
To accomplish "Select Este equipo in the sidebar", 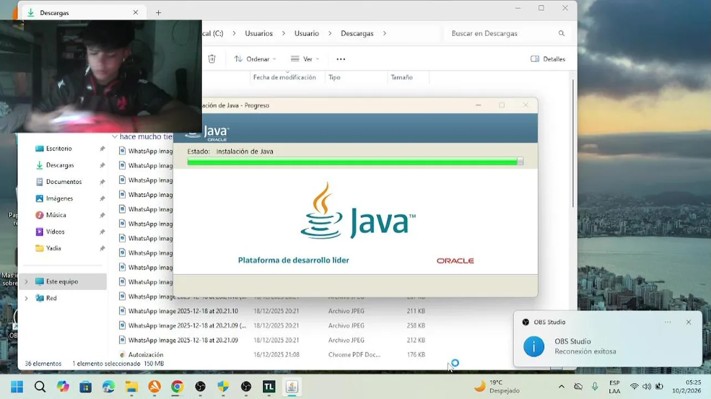I will point(63,282).
